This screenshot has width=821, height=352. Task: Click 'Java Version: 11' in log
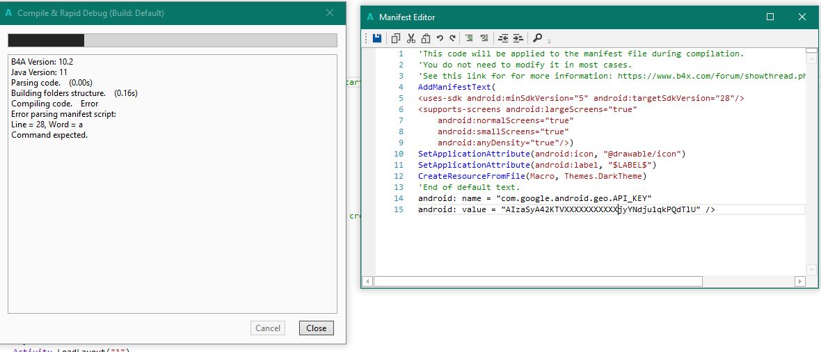(x=39, y=72)
